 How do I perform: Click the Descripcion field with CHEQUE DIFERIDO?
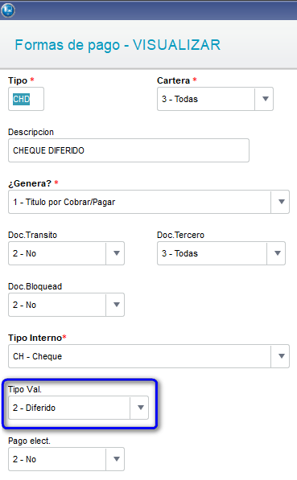coord(129,150)
